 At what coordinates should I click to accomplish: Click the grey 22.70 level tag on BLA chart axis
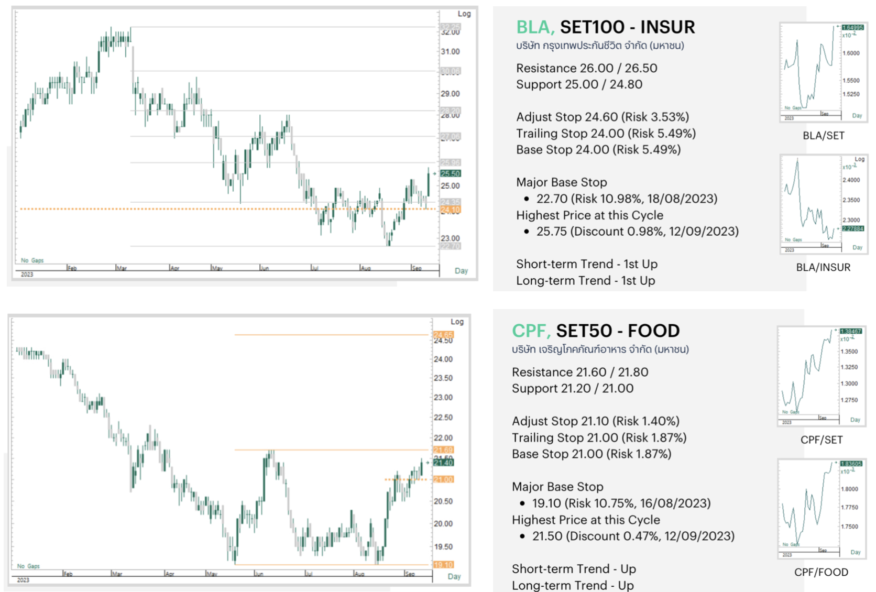point(450,246)
